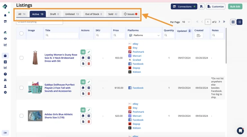The width and height of the screenshot is (247, 137).
Task: Open the Per Page dropdown
Action: point(186,22)
